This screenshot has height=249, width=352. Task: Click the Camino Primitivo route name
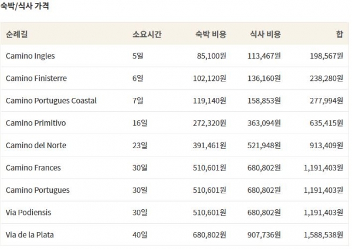click(36, 123)
